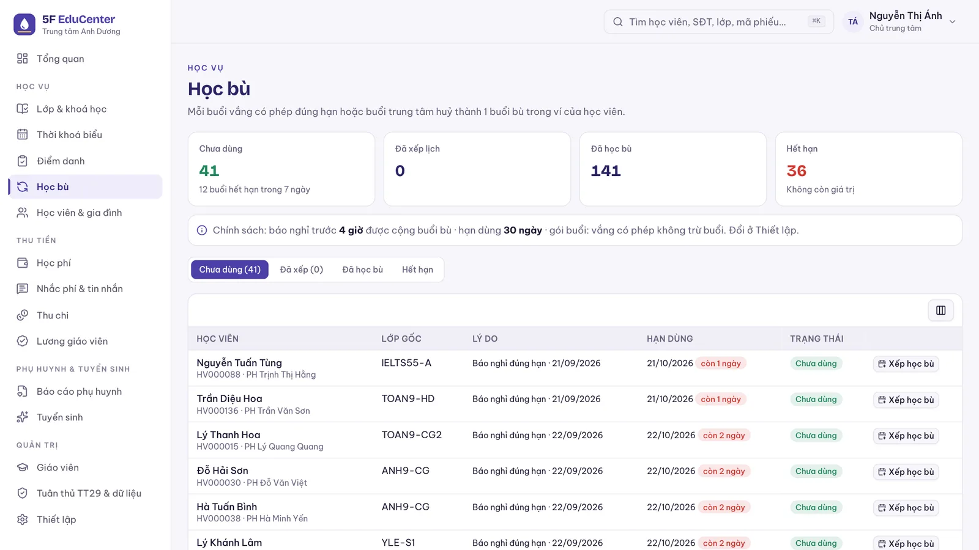Screen dimensions: 979x550
Task: Open Tuyển sinh sparkle icon
Action: 23,417
